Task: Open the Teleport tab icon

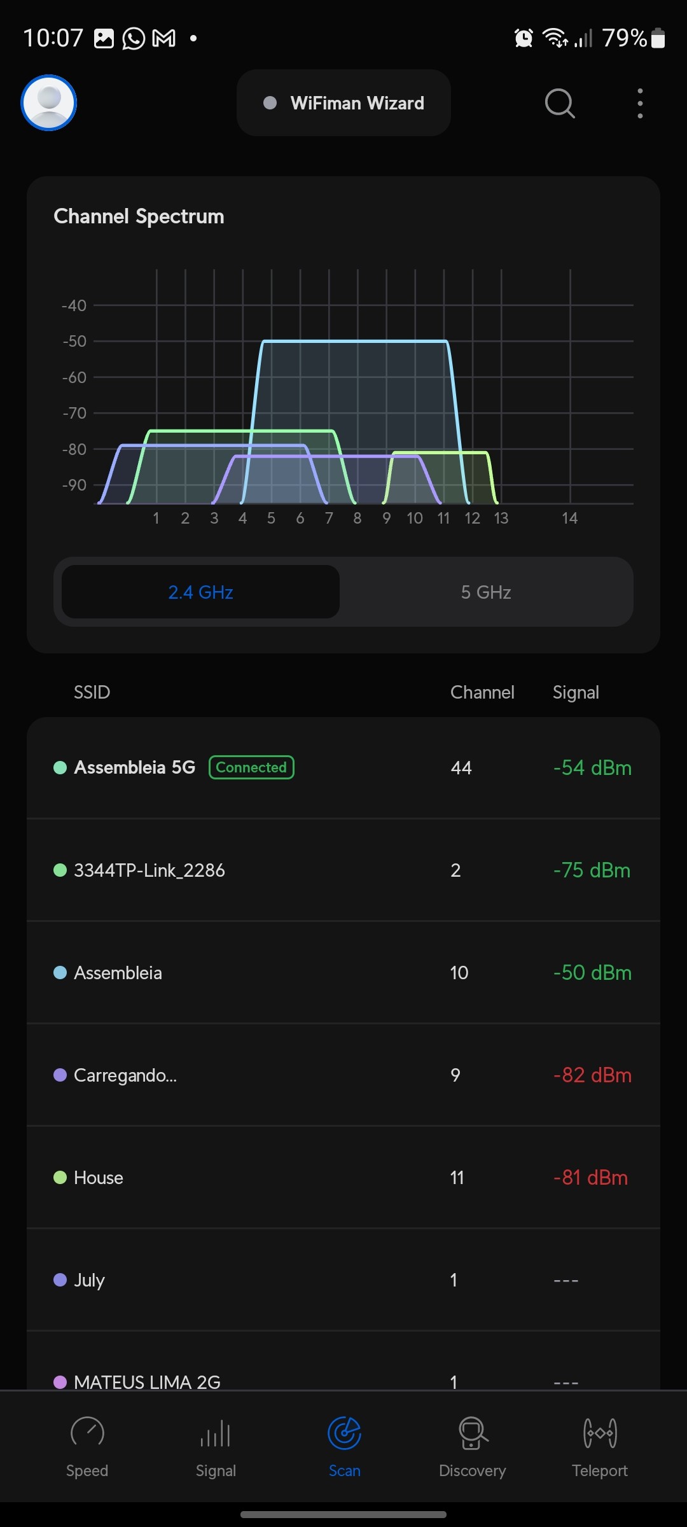Action: (x=600, y=1433)
